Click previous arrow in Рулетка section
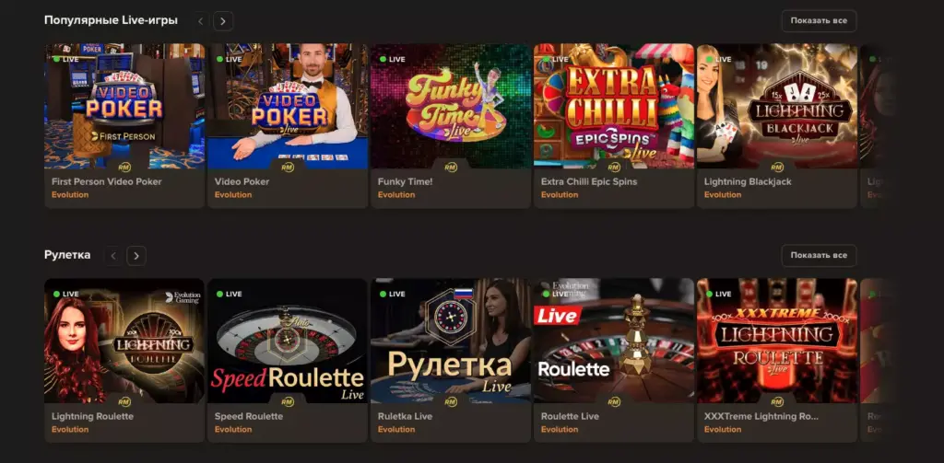 point(113,256)
